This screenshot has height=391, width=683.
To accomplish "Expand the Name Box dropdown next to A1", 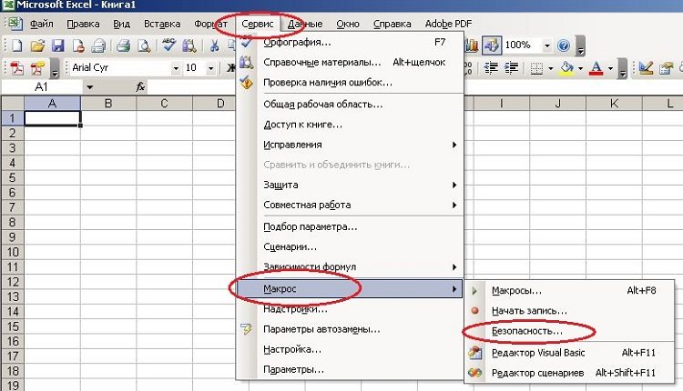I will coord(89,87).
